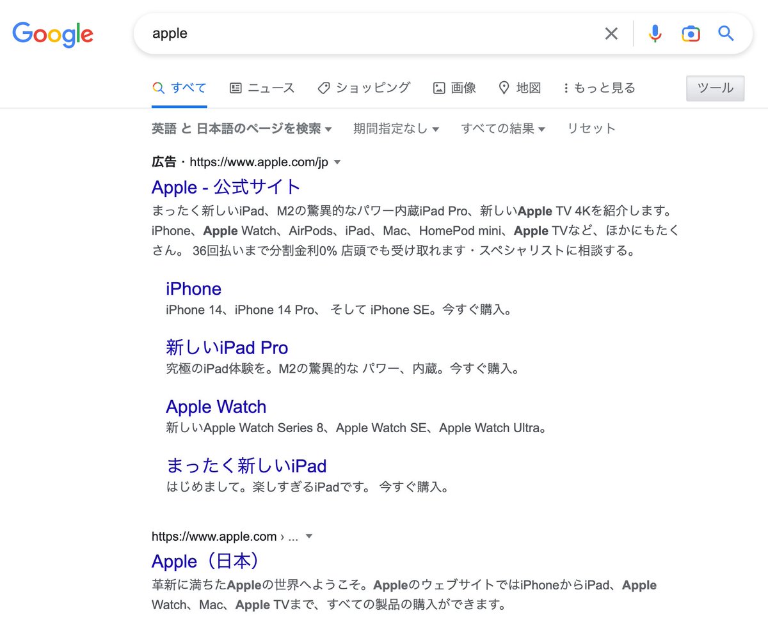Expand 英語 と 日本語のページを検索 dropdown

click(242, 128)
